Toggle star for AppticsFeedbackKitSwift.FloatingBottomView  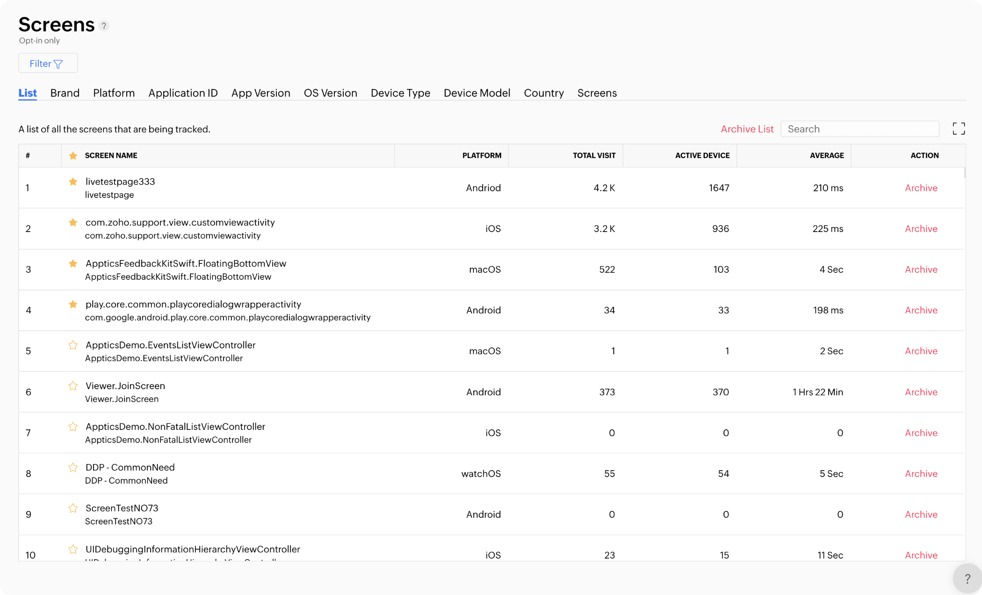[73, 263]
